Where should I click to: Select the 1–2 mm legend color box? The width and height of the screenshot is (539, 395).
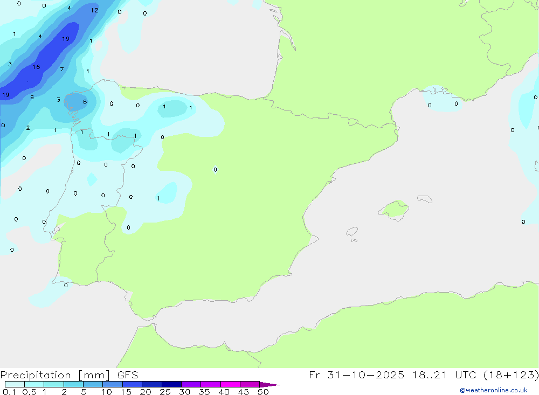click(54, 384)
